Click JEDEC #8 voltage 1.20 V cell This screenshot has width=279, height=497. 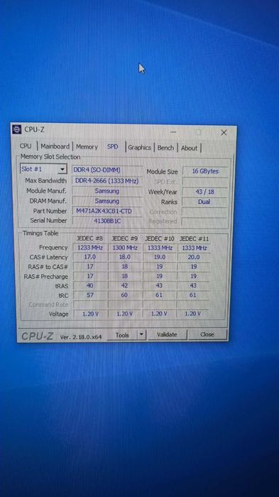click(x=90, y=314)
